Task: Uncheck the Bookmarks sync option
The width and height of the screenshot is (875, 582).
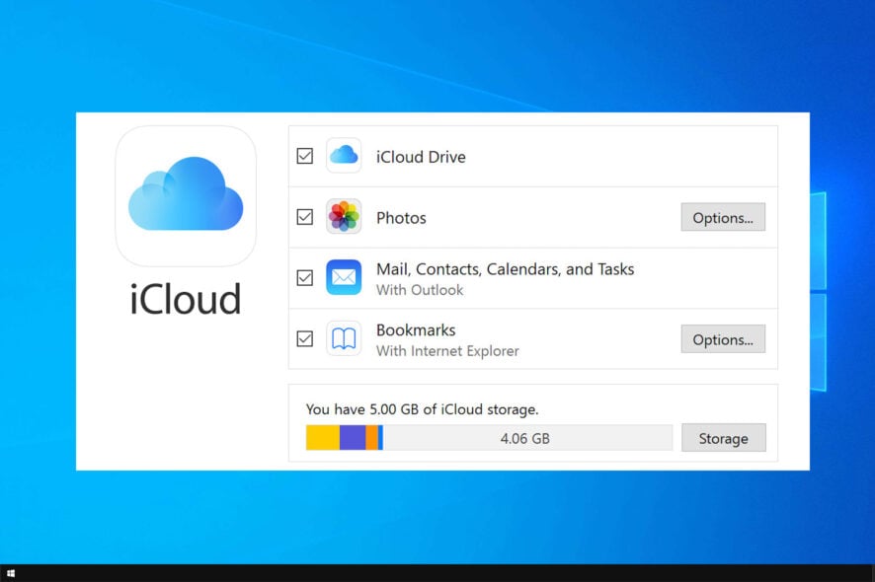Action: (305, 338)
